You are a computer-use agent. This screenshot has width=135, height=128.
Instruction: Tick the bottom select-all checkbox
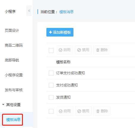coord(51,111)
